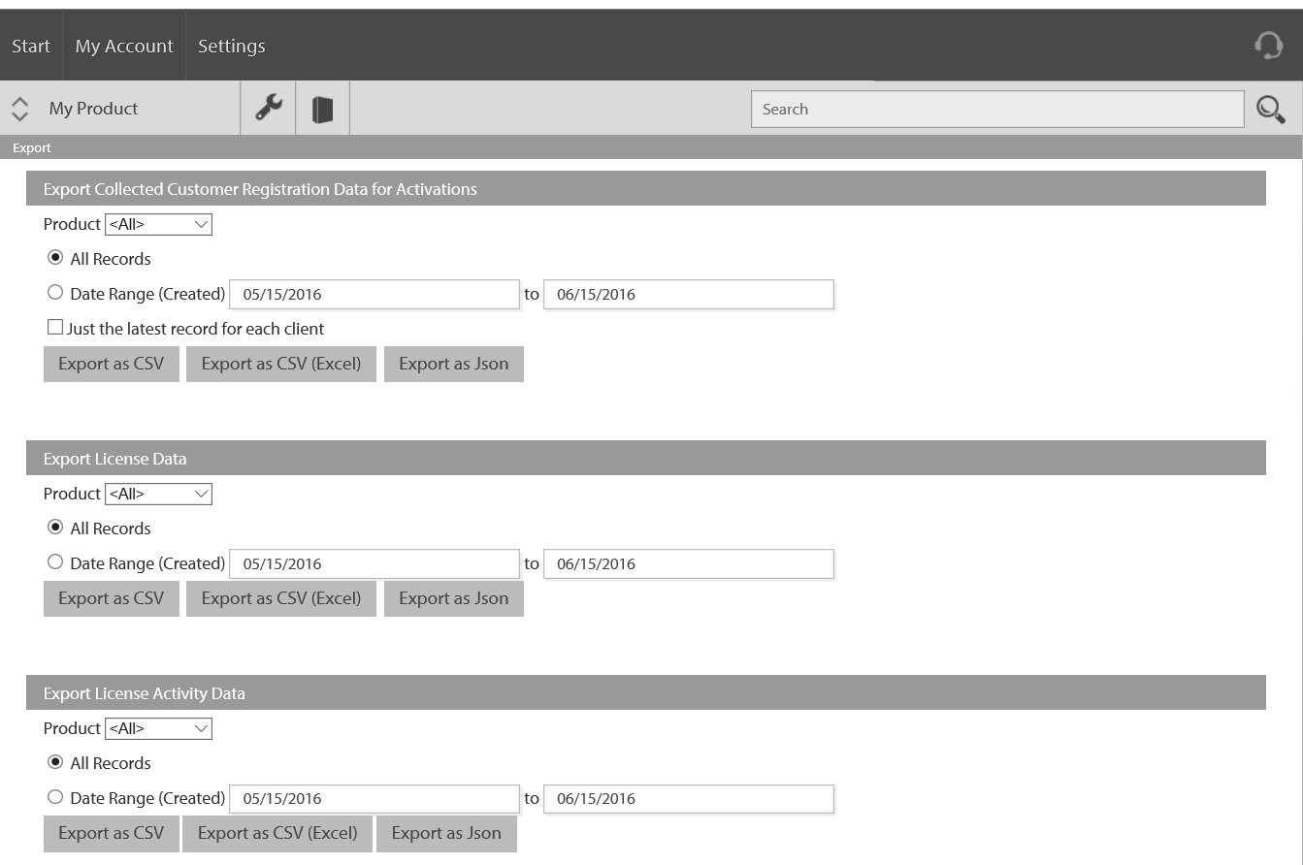Viewport: 1303px width, 865px height.
Task: Open Product dropdown under License Activity Data
Action: point(158,728)
